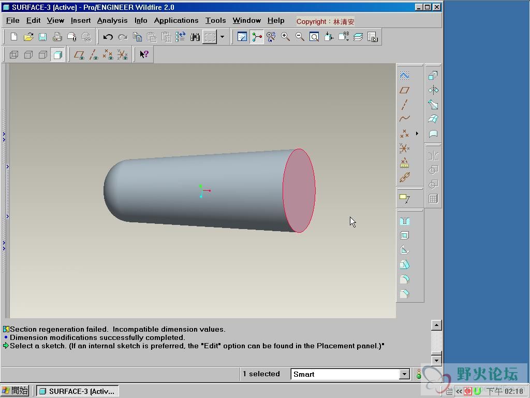Image resolution: width=530 pixels, height=398 pixels.
Task: Open the Help menu
Action: click(x=276, y=21)
